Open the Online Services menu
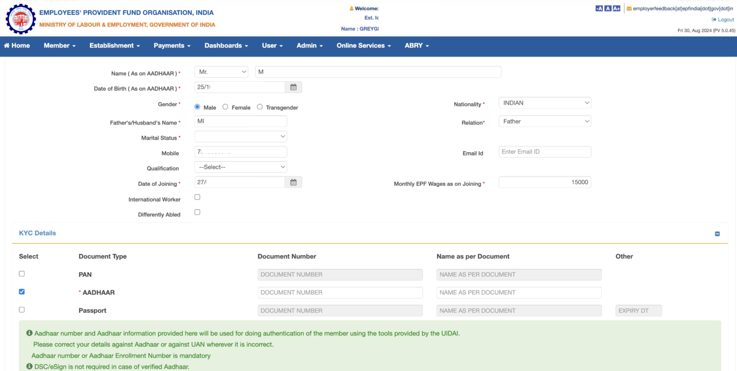 [364, 46]
